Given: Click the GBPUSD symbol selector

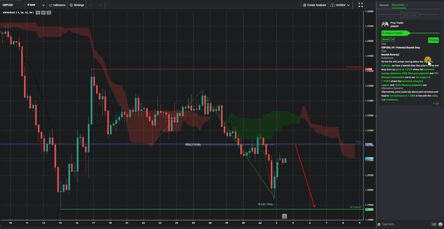Looking at the screenshot, I should pyautogui.click(x=8, y=5).
